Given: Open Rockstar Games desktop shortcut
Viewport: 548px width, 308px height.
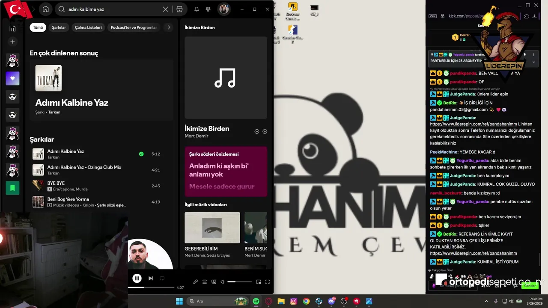Looking at the screenshot, I should pos(292,11).
